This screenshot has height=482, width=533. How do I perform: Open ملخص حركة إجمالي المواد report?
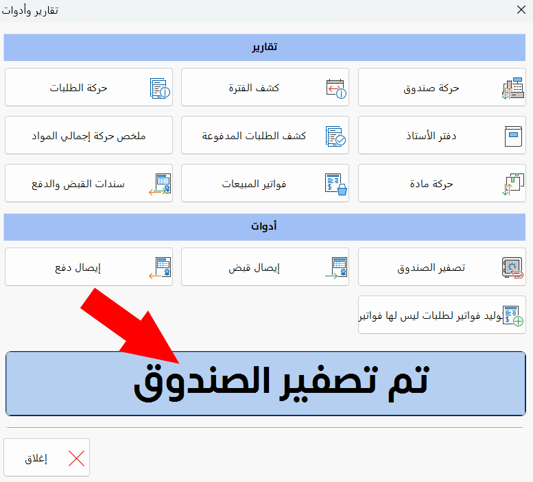[x=88, y=135]
